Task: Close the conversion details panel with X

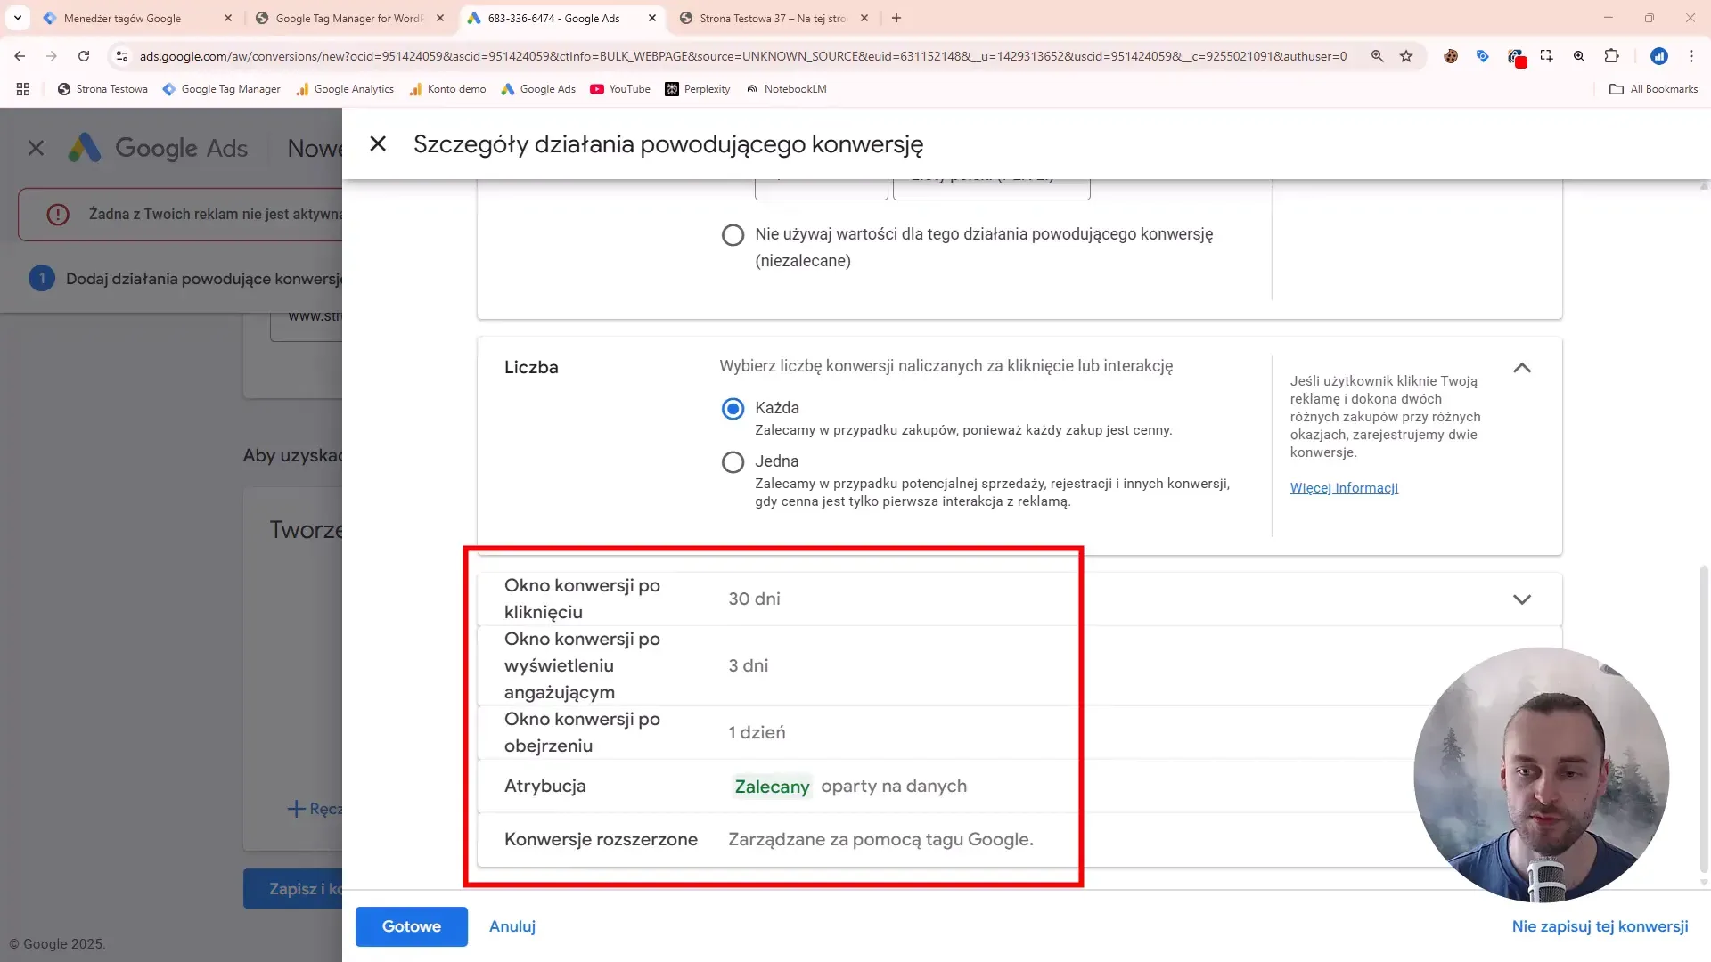Action: coord(378,143)
